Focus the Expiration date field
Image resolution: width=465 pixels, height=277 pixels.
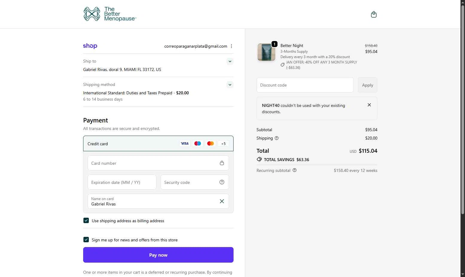click(x=122, y=182)
